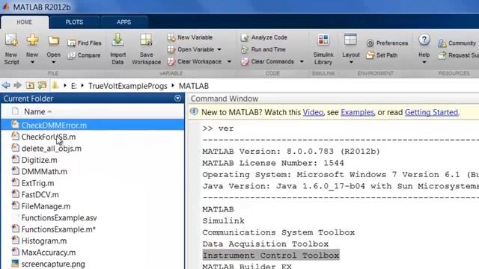
Task: Click the Layout icon
Action: pos(350,40)
